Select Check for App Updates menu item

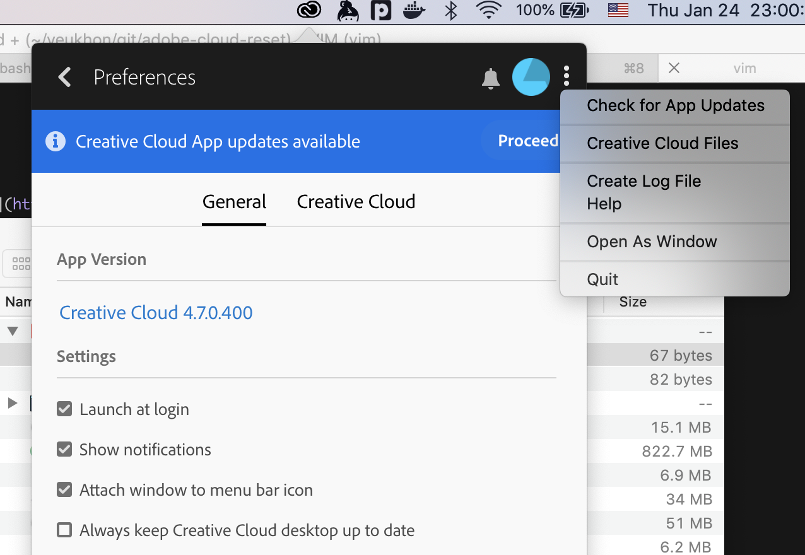tap(675, 106)
